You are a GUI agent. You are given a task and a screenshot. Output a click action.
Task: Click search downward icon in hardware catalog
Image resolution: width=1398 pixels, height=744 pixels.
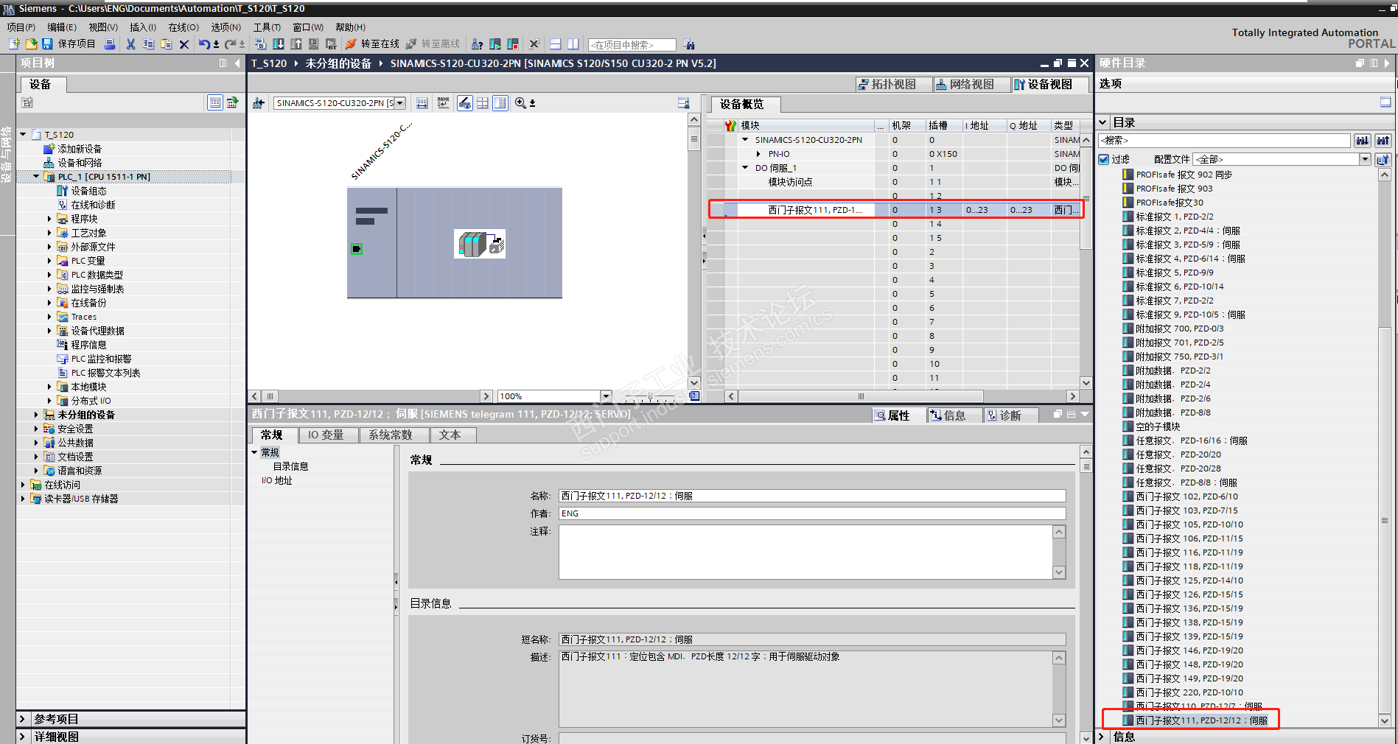[x=1362, y=140]
